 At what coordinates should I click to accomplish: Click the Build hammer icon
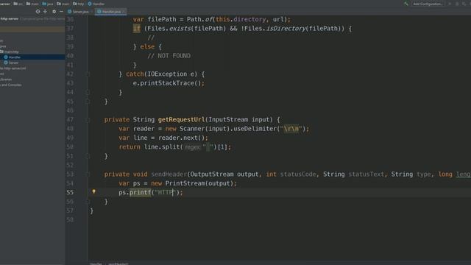[x=406, y=4]
